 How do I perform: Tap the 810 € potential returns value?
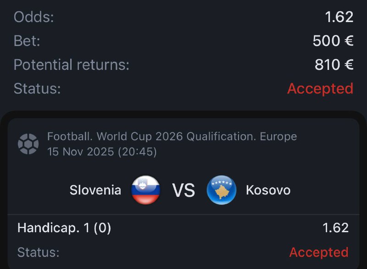[334, 65]
